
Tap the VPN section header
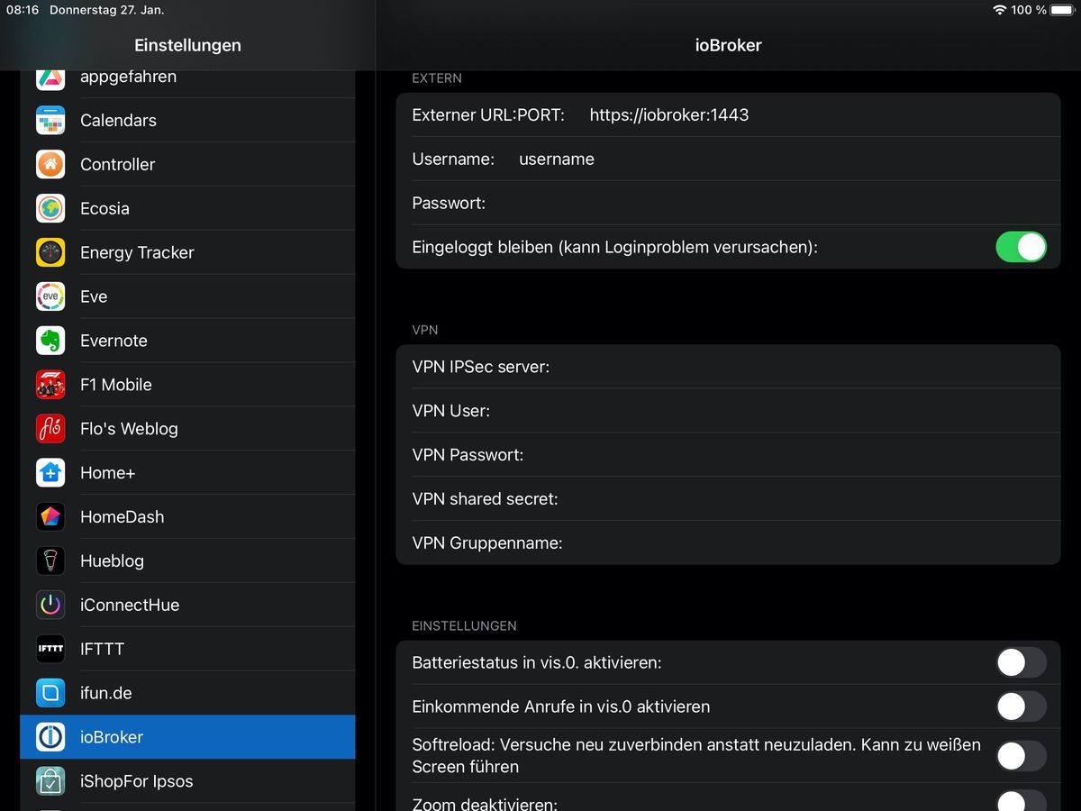(425, 330)
